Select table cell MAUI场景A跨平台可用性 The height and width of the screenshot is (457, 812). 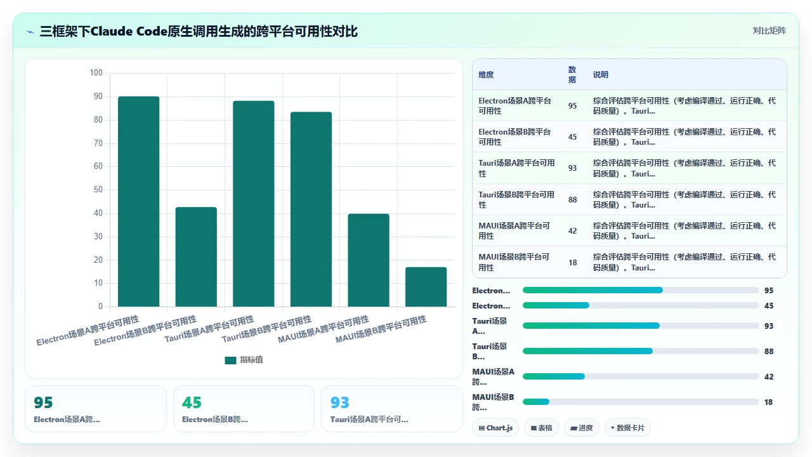click(516, 231)
